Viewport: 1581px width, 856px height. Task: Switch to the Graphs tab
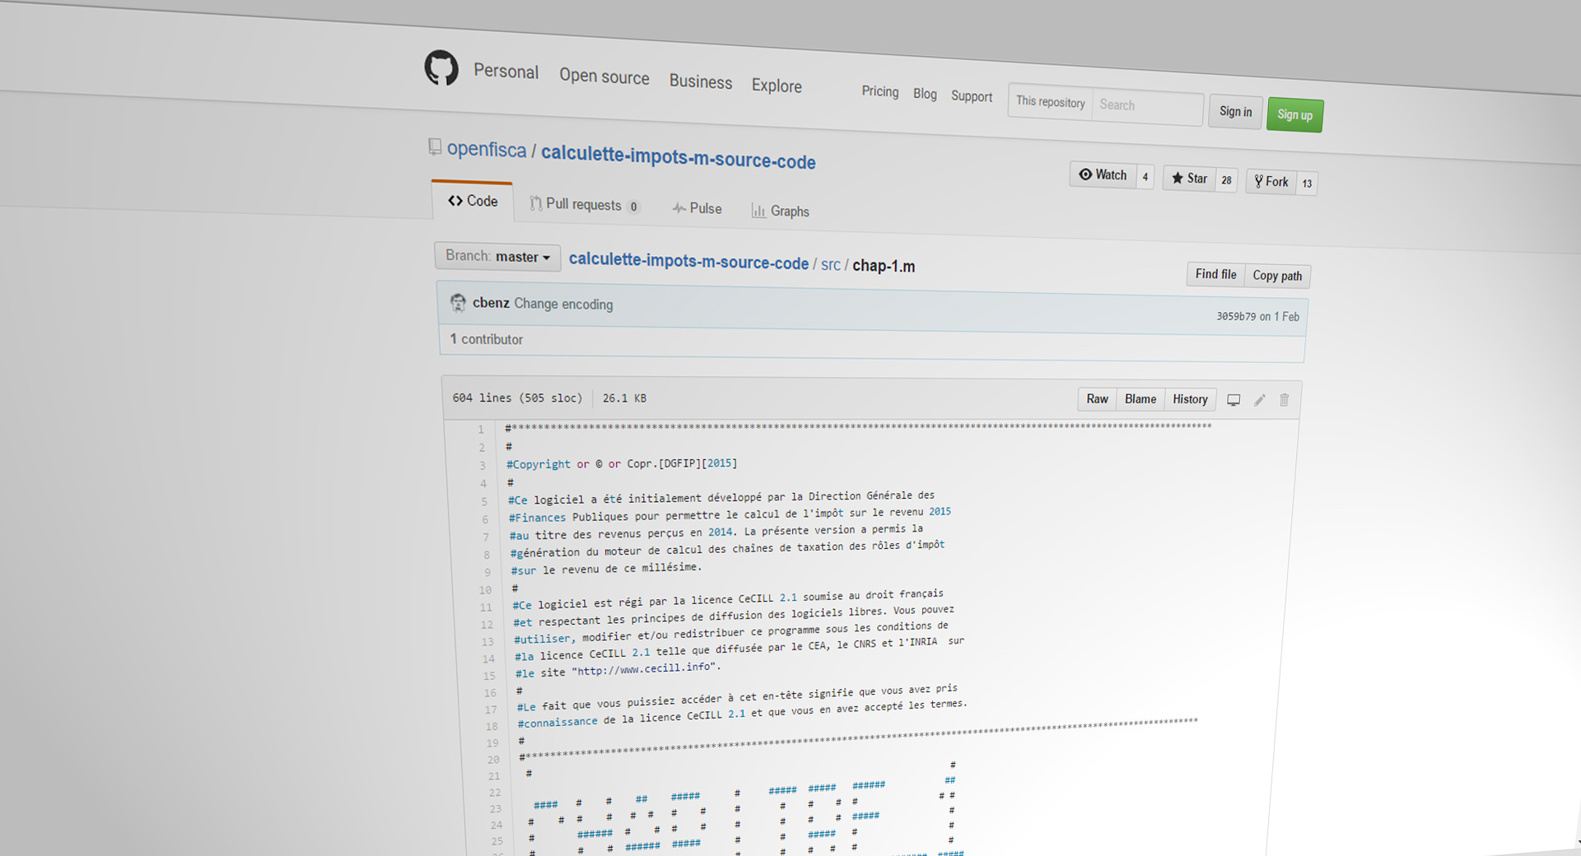click(x=780, y=212)
